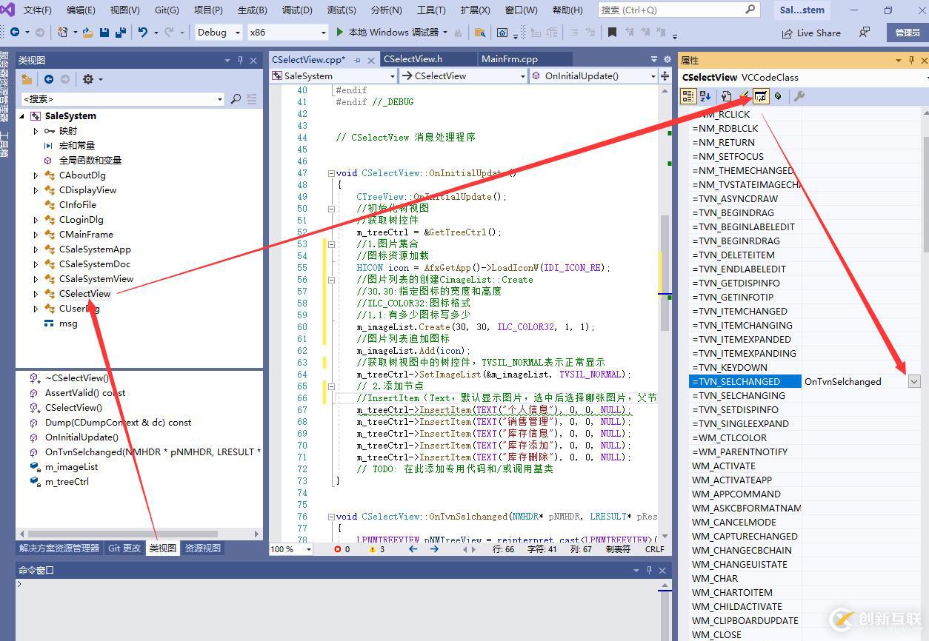Click the Undo arrow icon
The height and width of the screenshot is (641, 929).
[x=142, y=33]
